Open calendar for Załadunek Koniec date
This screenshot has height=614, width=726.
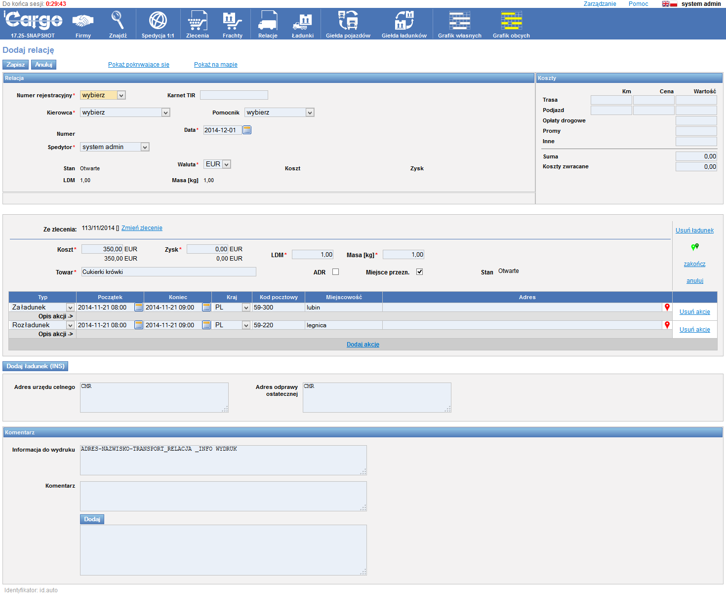point(206,307)
